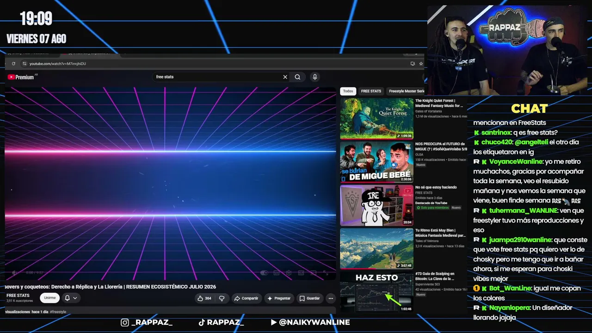Open the cast/install icon in the address bar
The height and width of the screenshot is (333, 592).
coord(413,64)
